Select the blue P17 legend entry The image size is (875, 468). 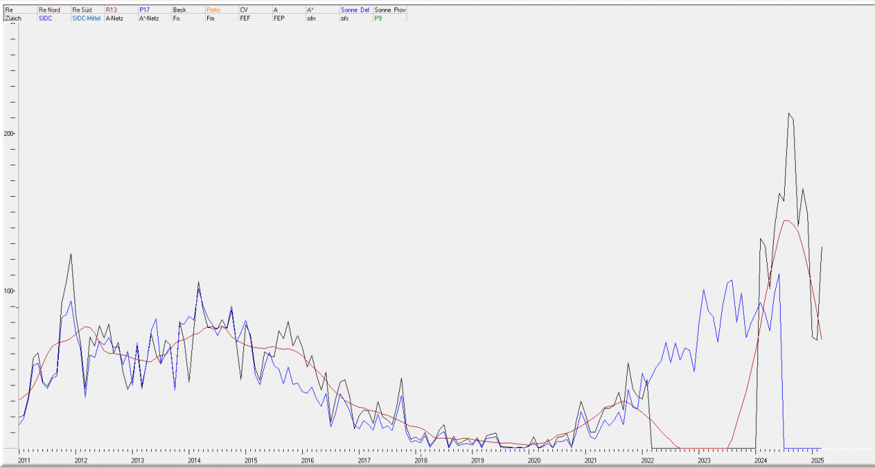pos(144,10)
